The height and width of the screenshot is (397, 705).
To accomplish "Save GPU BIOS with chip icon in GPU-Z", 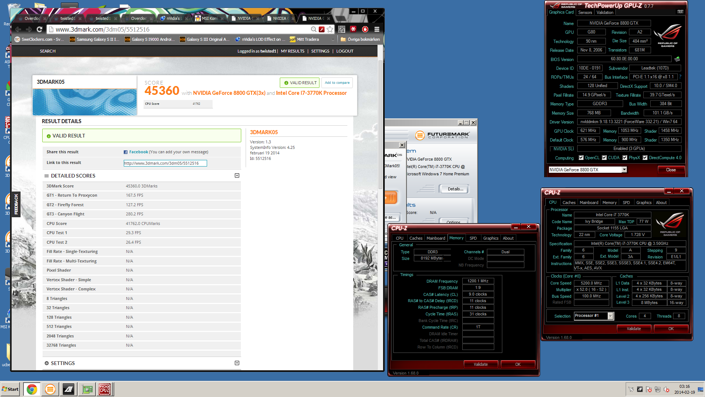I will pyautogui.click(x=677, y=59).
